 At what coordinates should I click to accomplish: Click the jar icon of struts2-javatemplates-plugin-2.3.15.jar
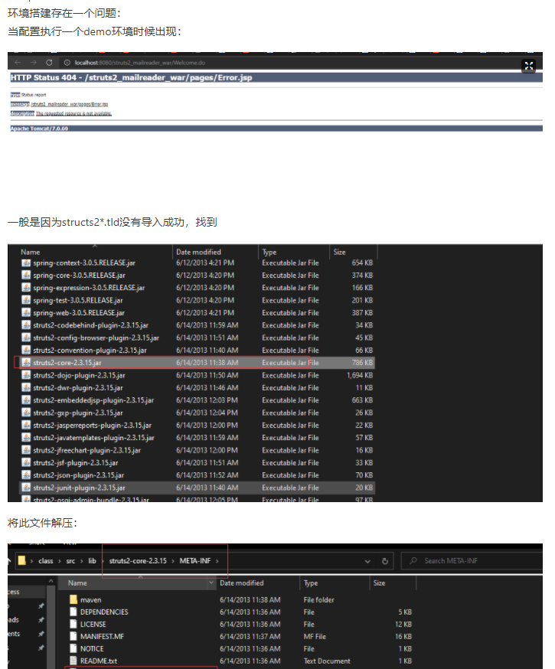pos(26,437)
